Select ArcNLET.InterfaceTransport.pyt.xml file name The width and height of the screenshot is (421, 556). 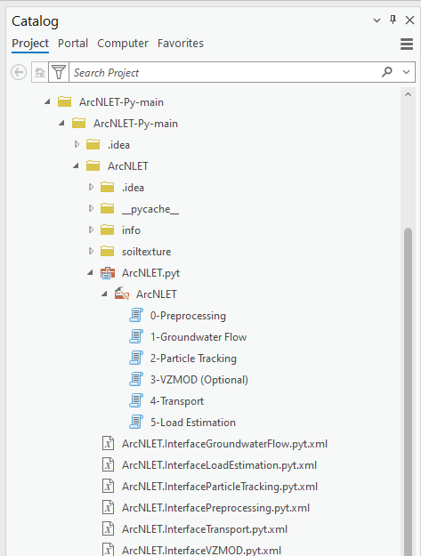(205, 529)
